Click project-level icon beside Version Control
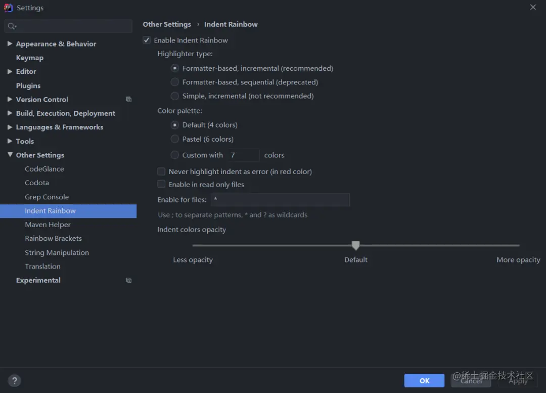Viewport: 546px width, 393px height. click(x=129, y=99)
